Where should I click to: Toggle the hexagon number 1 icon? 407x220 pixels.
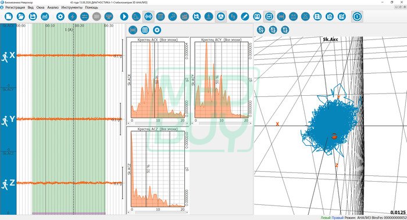[357, 17]
